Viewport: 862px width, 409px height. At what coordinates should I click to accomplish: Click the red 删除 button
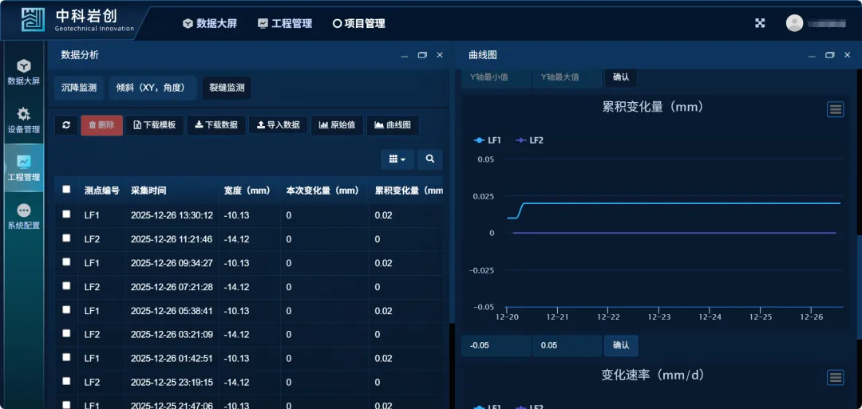pyautogui.click(x=101, y=125)
